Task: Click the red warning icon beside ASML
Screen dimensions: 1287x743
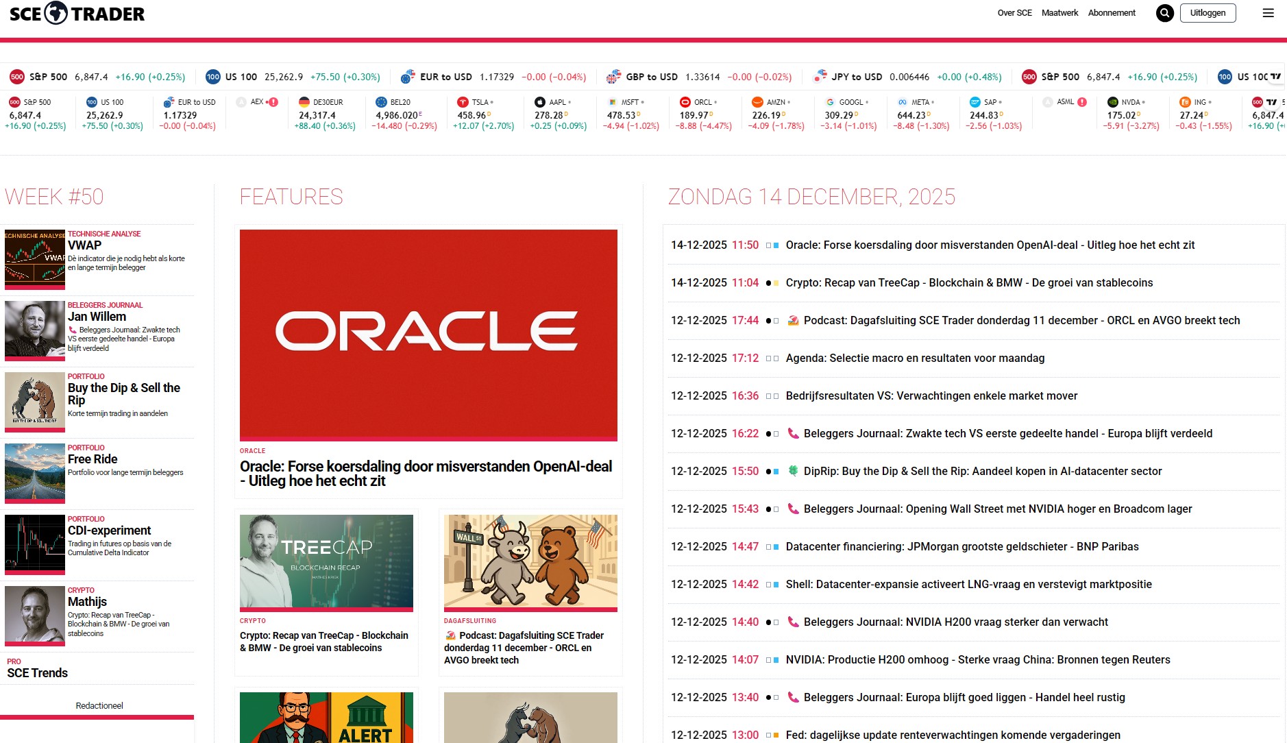Action: click(1082, 102)
